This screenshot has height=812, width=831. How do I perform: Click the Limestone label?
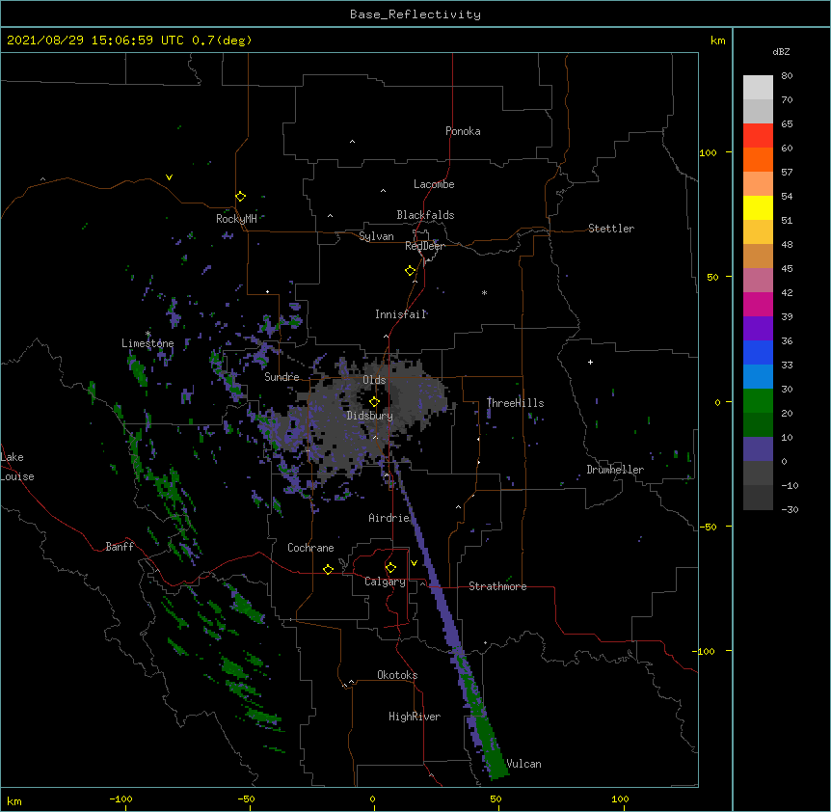147,343
